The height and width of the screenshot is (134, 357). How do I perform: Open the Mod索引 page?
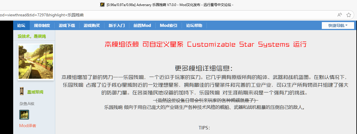click(x=168, y=25)
